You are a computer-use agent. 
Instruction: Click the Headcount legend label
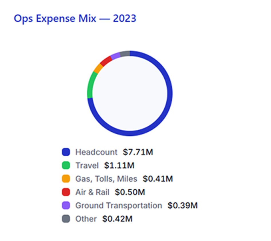96,152
